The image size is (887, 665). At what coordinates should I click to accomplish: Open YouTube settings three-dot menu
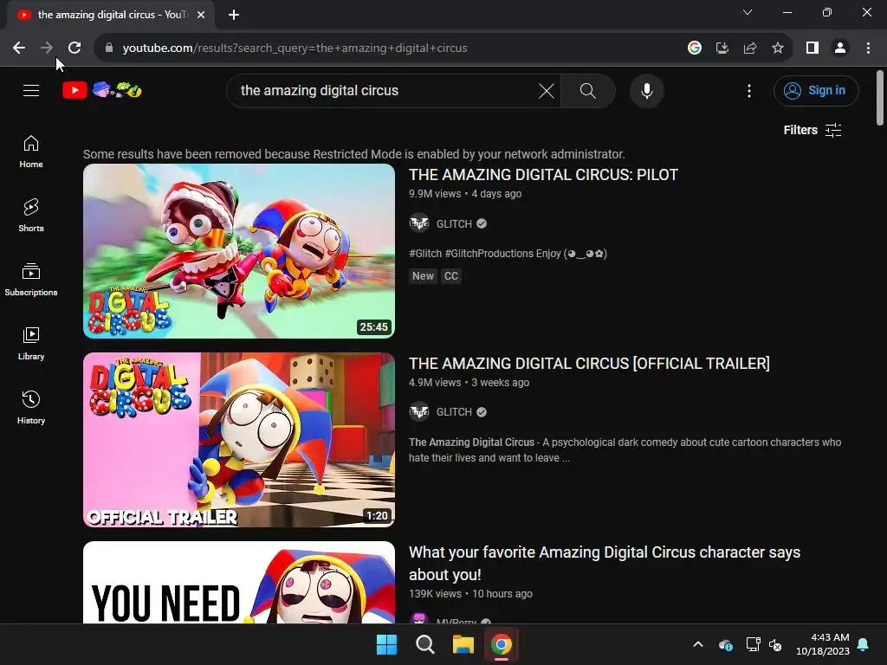[x=749, y=90]
